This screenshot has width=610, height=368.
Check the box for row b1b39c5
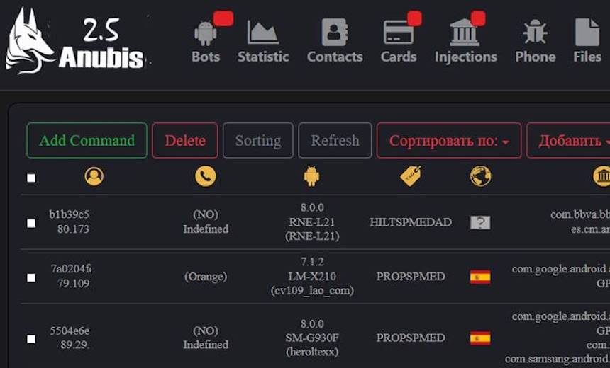click(x=31, y=223)
